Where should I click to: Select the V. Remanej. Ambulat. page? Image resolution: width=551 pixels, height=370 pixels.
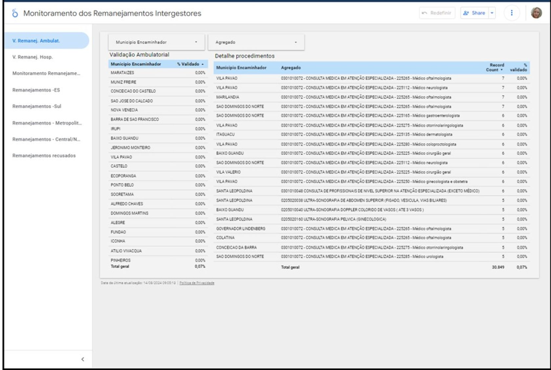tap(36, 41)
